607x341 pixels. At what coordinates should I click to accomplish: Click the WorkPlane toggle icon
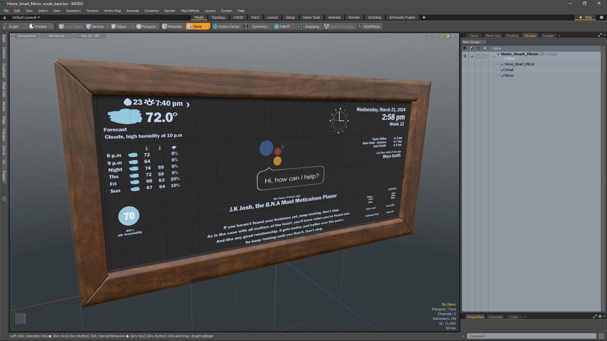(359, 26)
